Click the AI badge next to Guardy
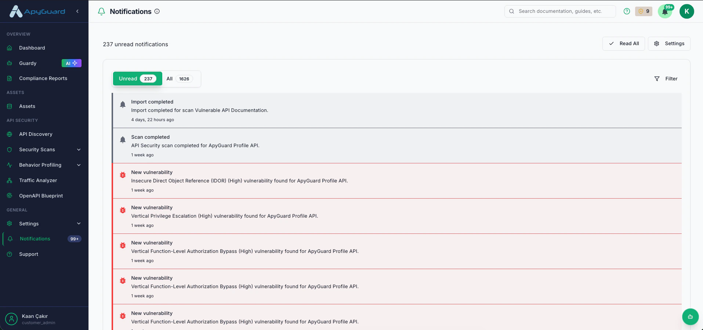 point(72,63)
